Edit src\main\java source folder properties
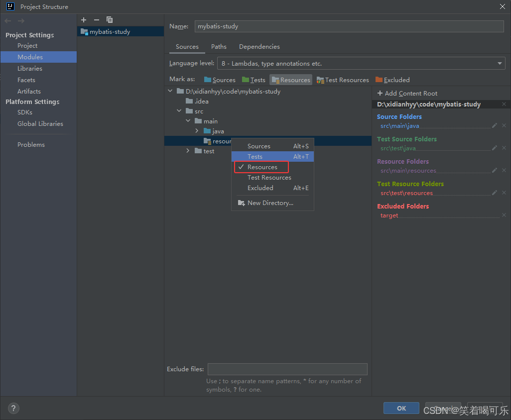 tap(495, 125)
